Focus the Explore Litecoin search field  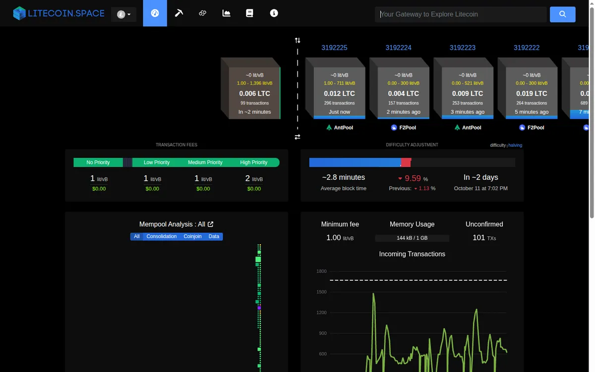pyautogui.click(x=461, y=14)
